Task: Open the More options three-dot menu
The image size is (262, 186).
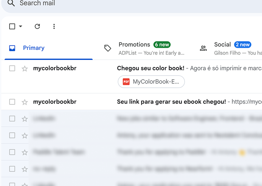Action: [x=54, y=26]
